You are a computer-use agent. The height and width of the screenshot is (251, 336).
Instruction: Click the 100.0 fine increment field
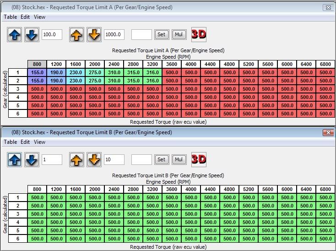(x=52, y=35)
